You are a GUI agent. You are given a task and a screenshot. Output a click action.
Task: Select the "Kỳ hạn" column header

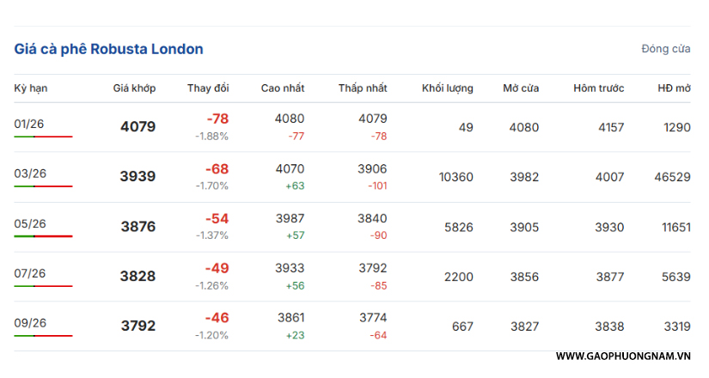(x=30, y=88)
